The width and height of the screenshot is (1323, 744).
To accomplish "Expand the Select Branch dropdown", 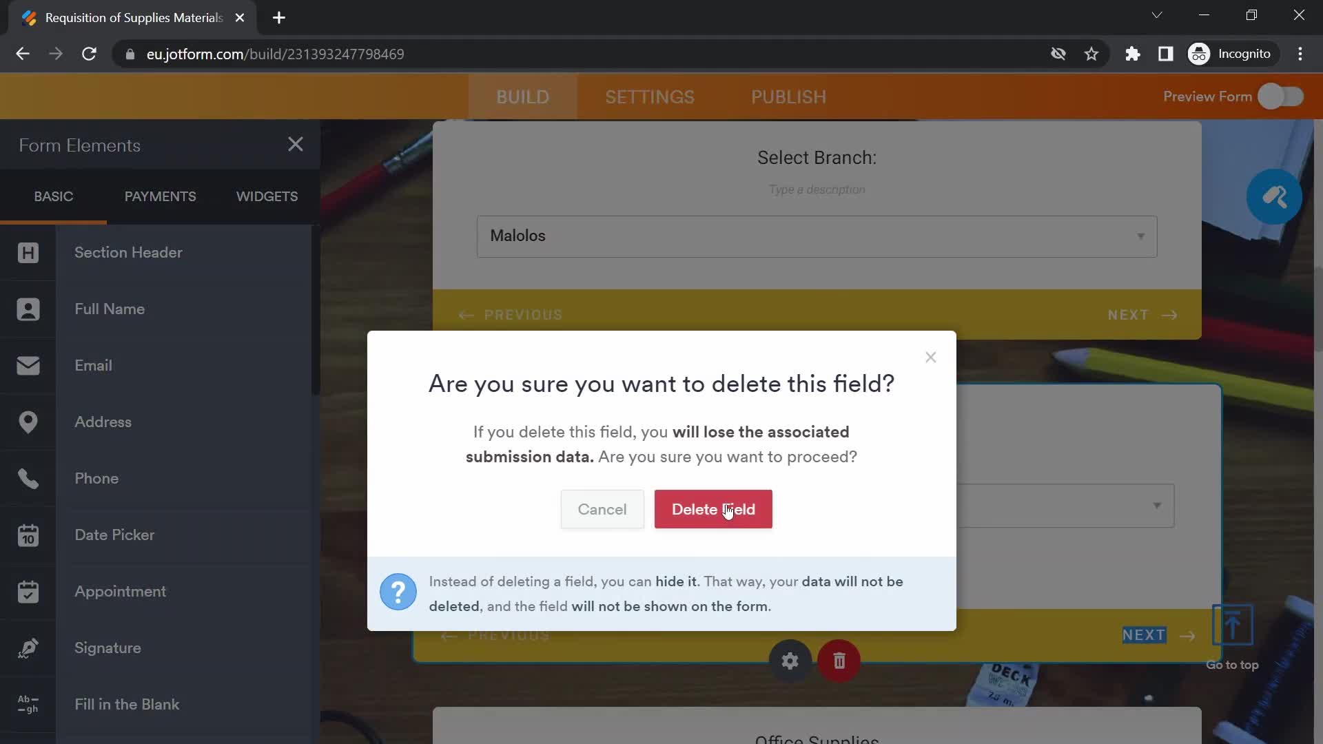I will point(1141,236).
